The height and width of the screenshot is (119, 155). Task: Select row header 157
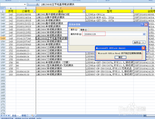(x=3, y=63)
